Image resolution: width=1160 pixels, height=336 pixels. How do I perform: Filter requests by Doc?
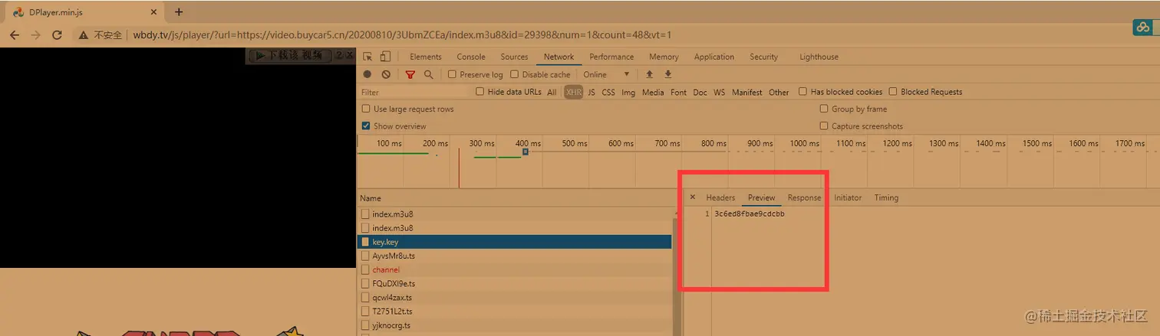click(700, 93)
